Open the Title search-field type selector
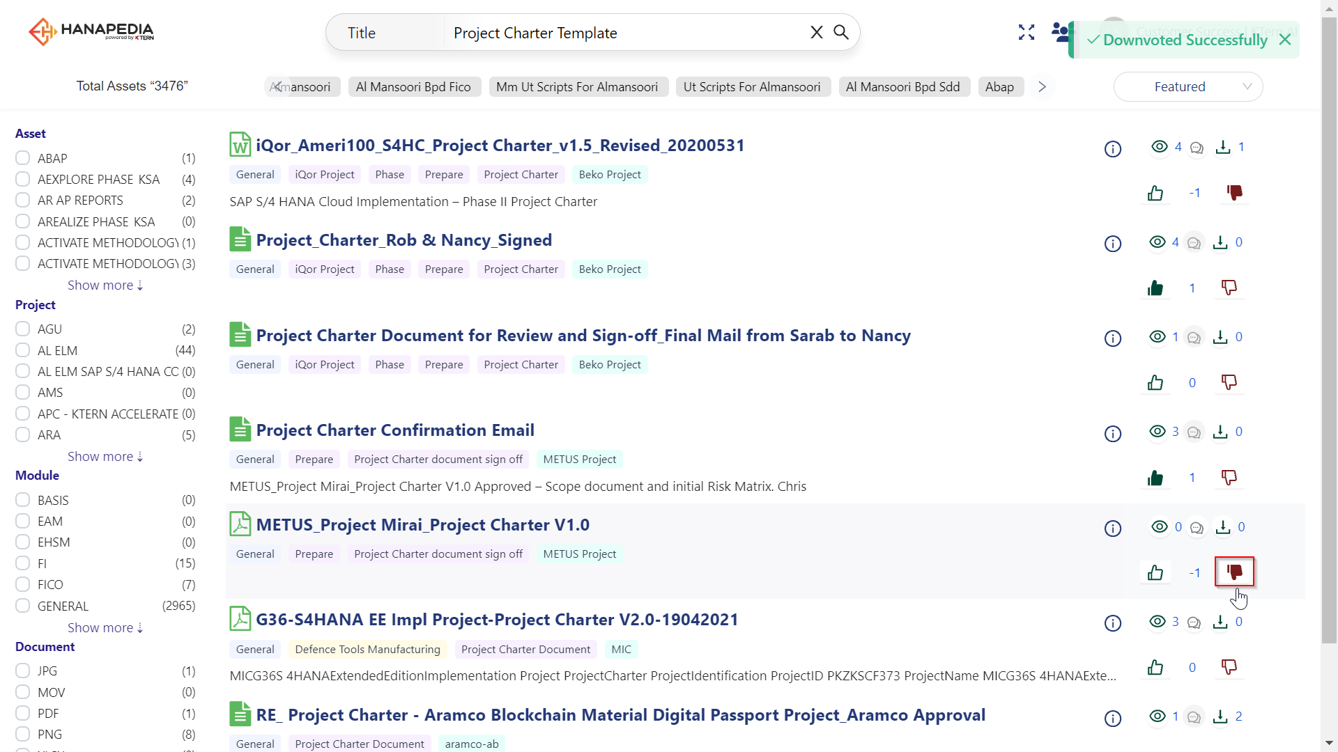This screenshot has height=752, width=1338. click(x=385, y=33)
